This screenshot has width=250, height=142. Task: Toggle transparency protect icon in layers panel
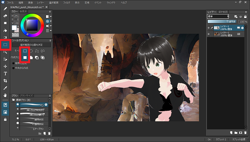coord(236,16)
